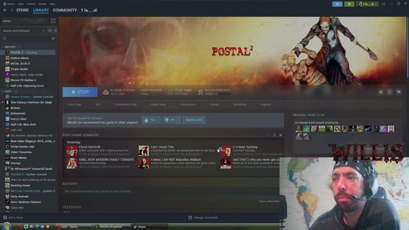Enter Big Picture mode via monitor icon
Image resolution: width=409 pixels, height=230 pixels.
click(384, 4)
